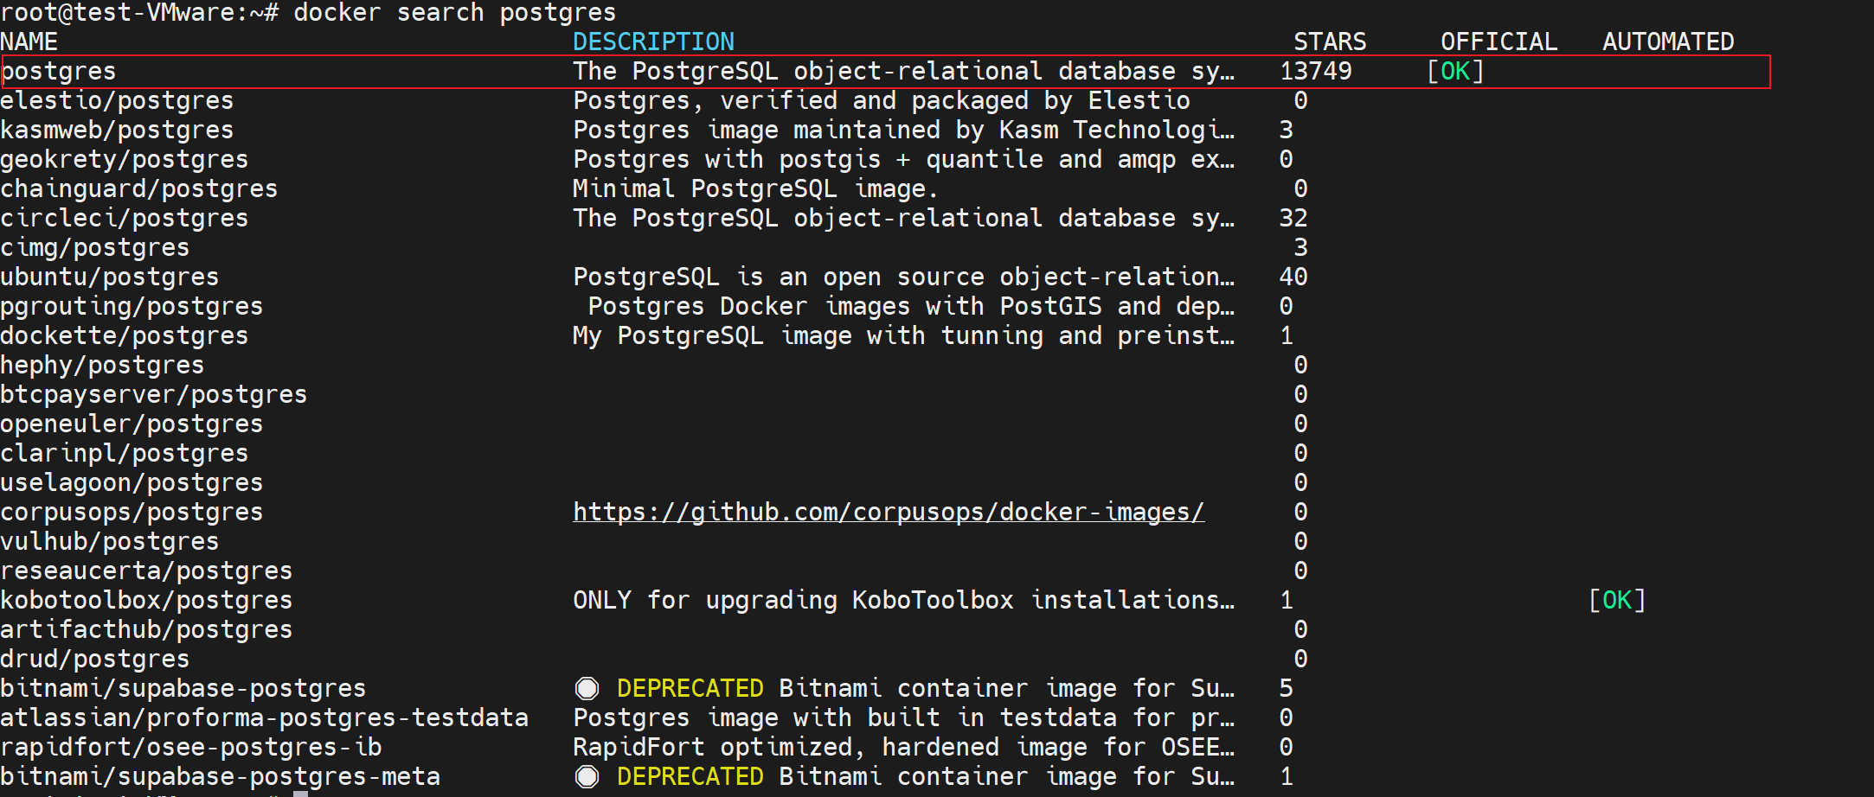The width and height of the screenshot is (1874, 797).
Task: Select the pgrouting/postgres image name
Action: click(x=132, y=306)
